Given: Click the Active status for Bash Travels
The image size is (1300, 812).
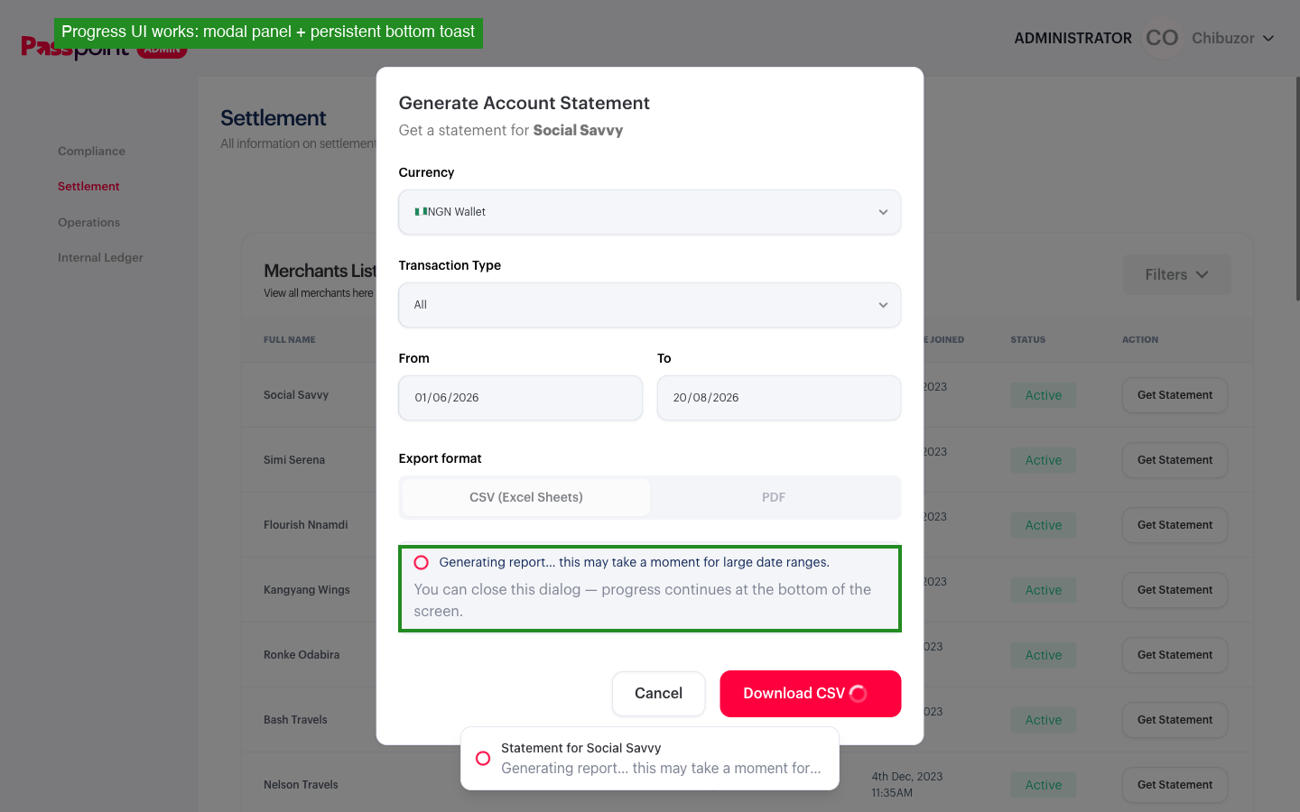Looking at the screenshot, I should [1044, 720].
